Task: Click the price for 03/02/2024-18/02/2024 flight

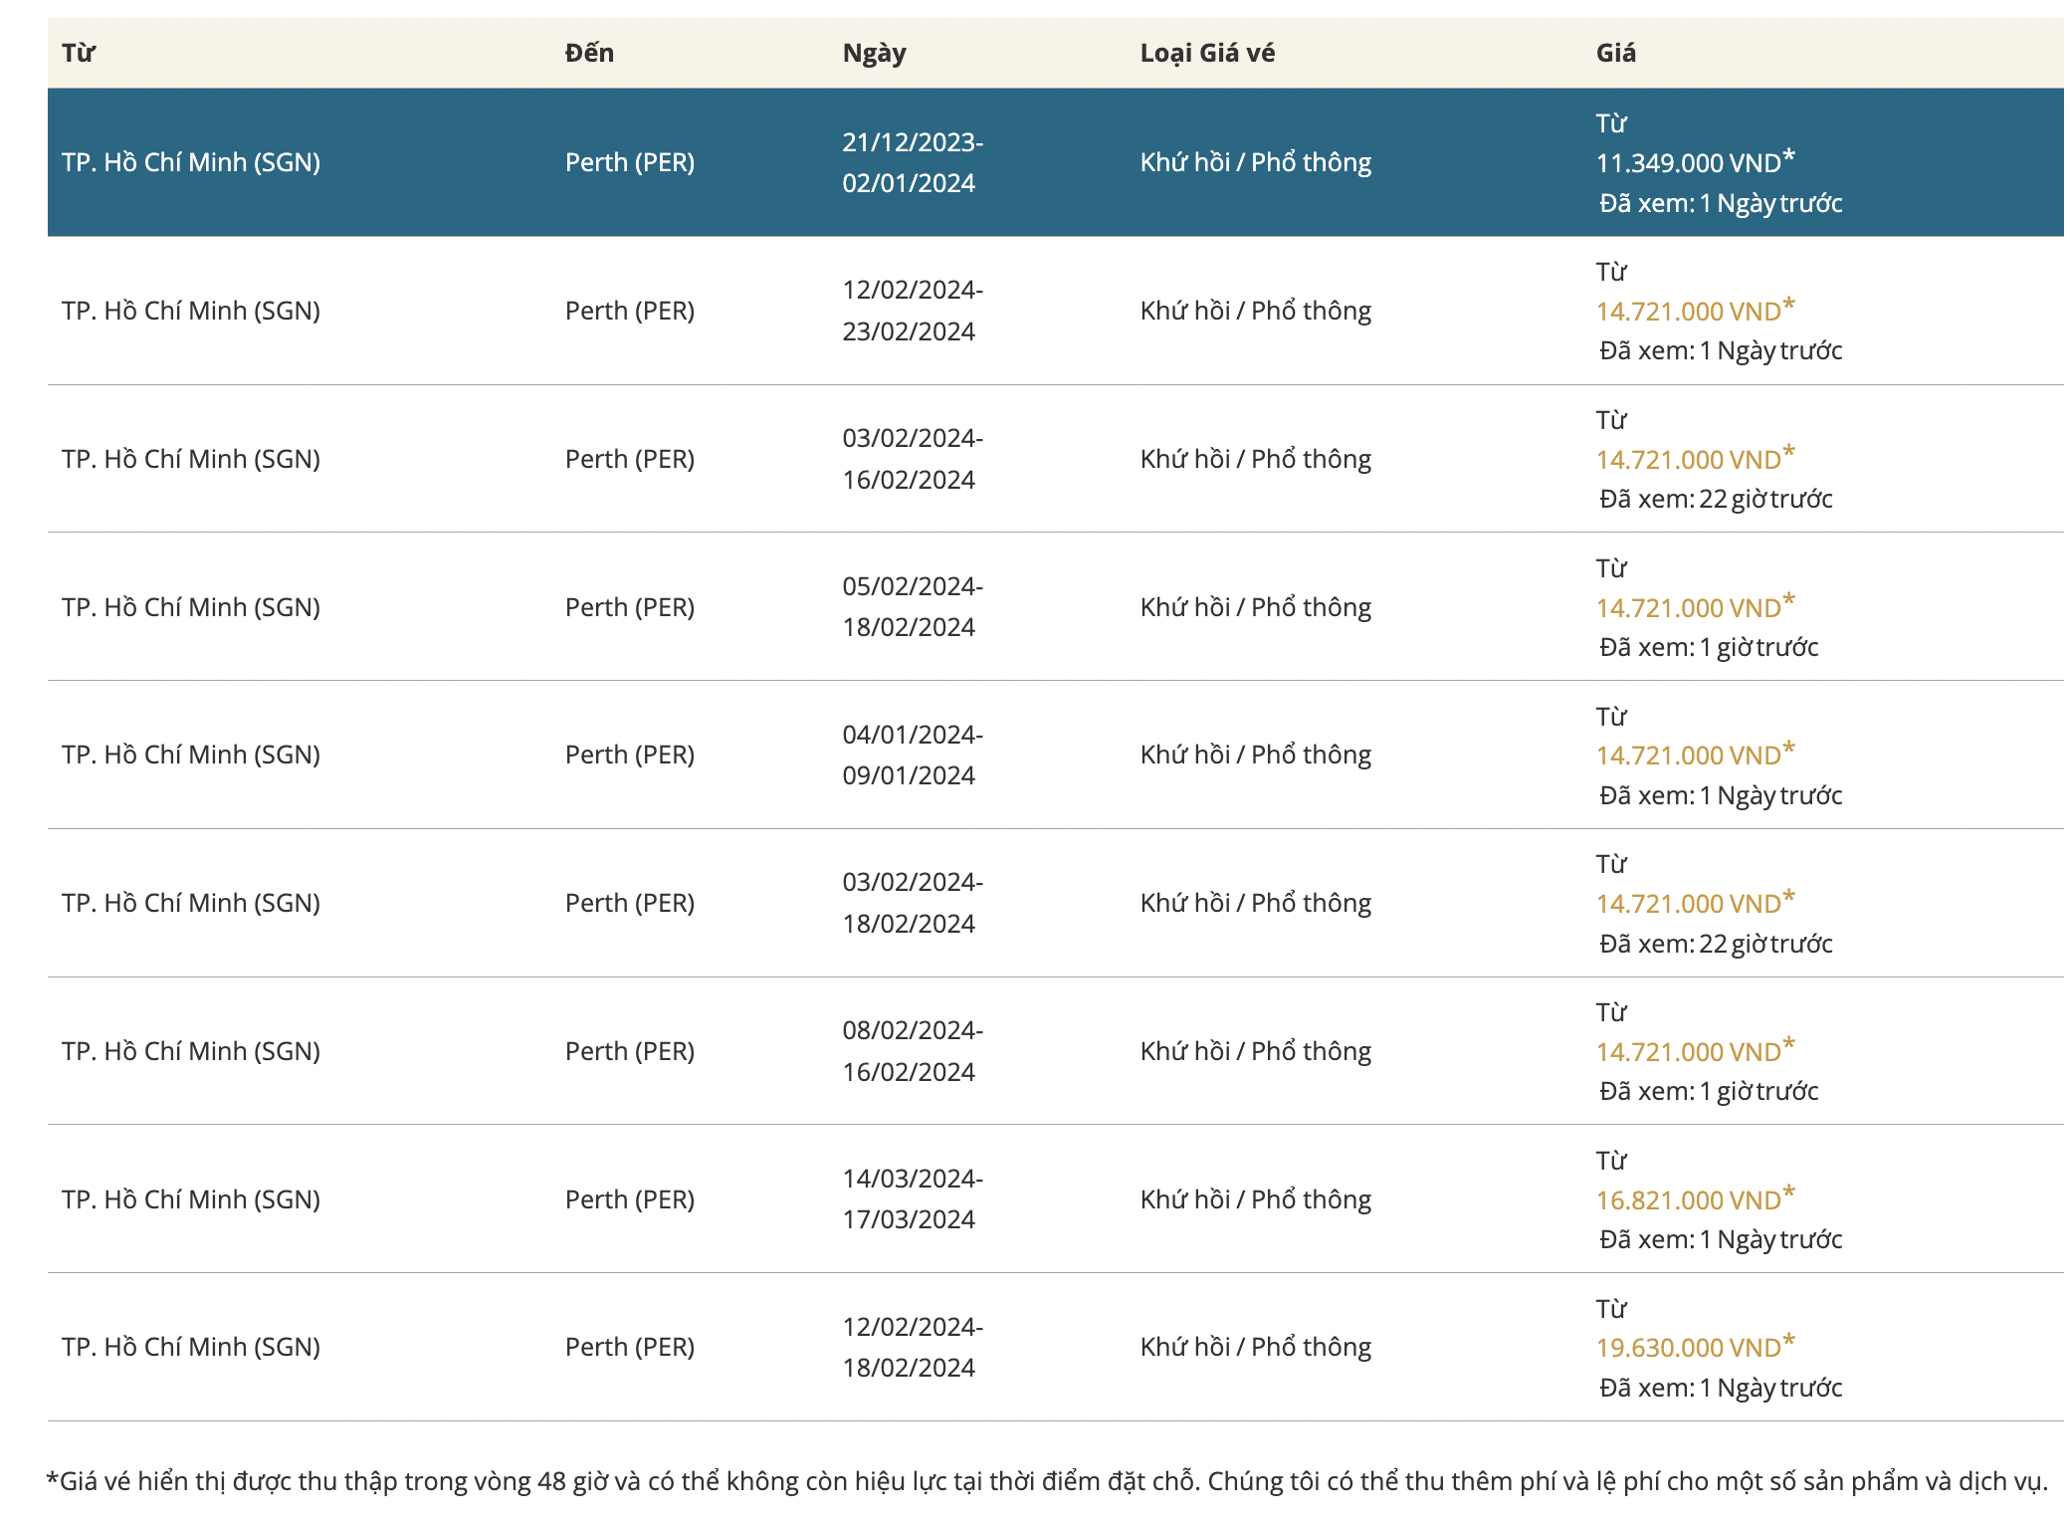Action: coord(1688,904)
